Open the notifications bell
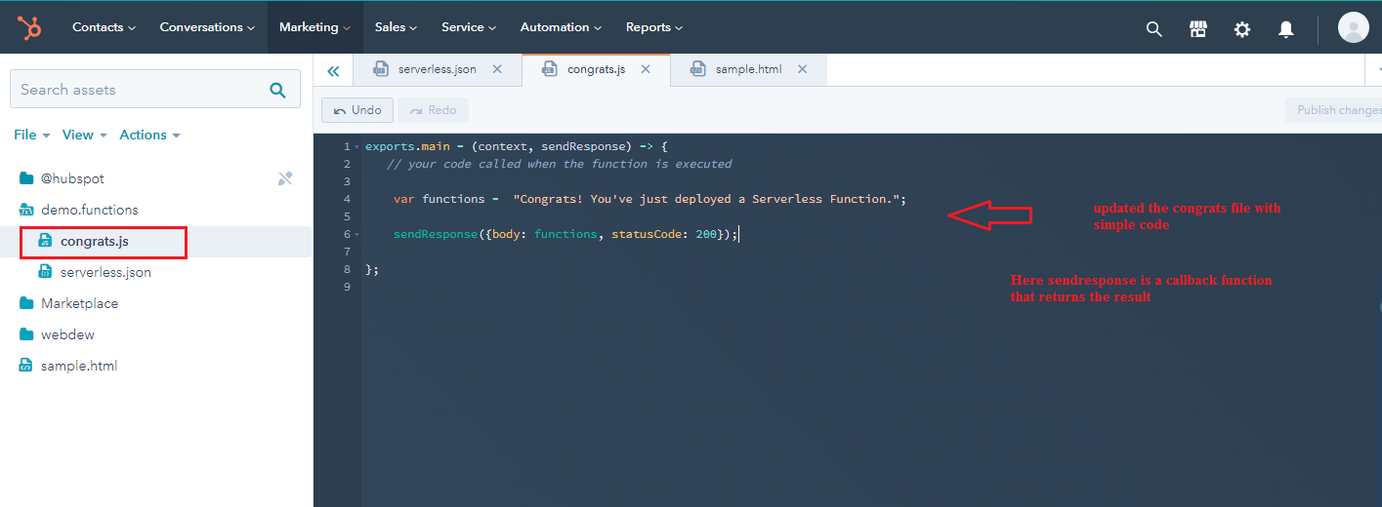The width and height of the screenshot is (1382, 507). coord(1285,29)
